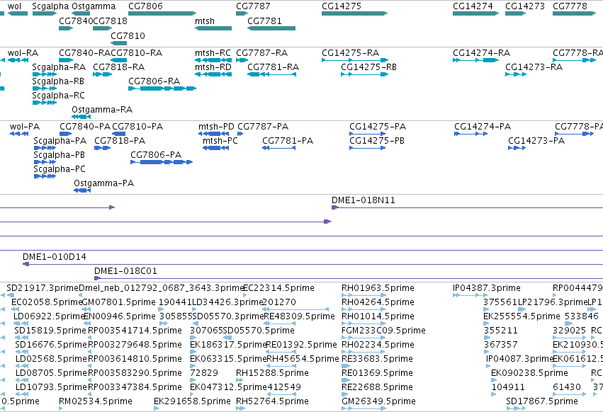Click the LD10793.5prime EST label

click(x=51, y=387)
